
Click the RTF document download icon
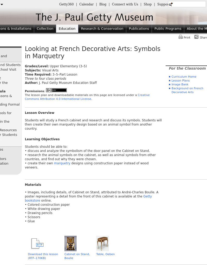coord(37,244)
